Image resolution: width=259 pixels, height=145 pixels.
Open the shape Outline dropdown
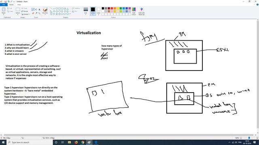76,8
